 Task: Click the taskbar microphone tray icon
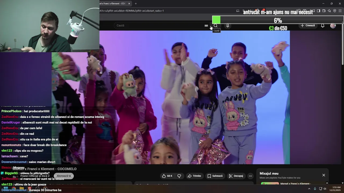(315, 189)
